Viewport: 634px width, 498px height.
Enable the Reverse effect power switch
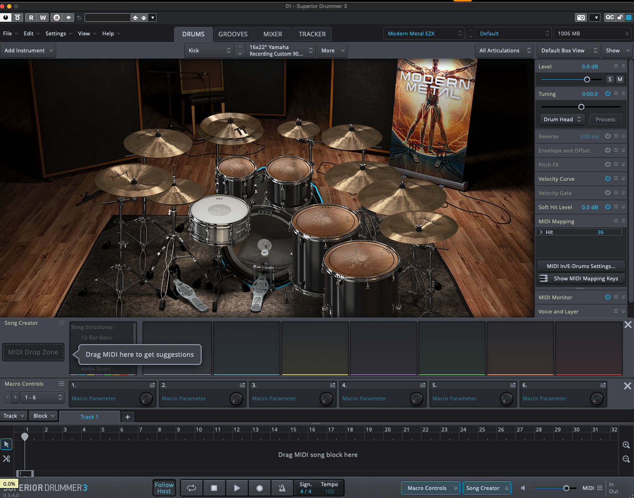click(608, 136)
